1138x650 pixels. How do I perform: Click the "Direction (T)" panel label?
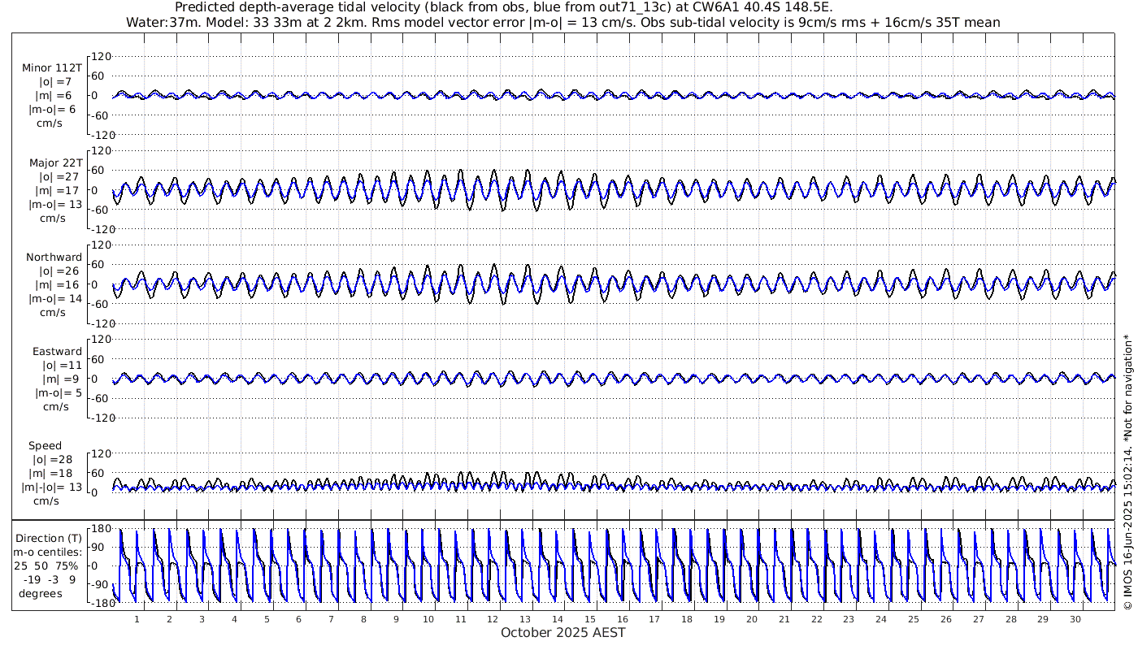coord(50,538)
